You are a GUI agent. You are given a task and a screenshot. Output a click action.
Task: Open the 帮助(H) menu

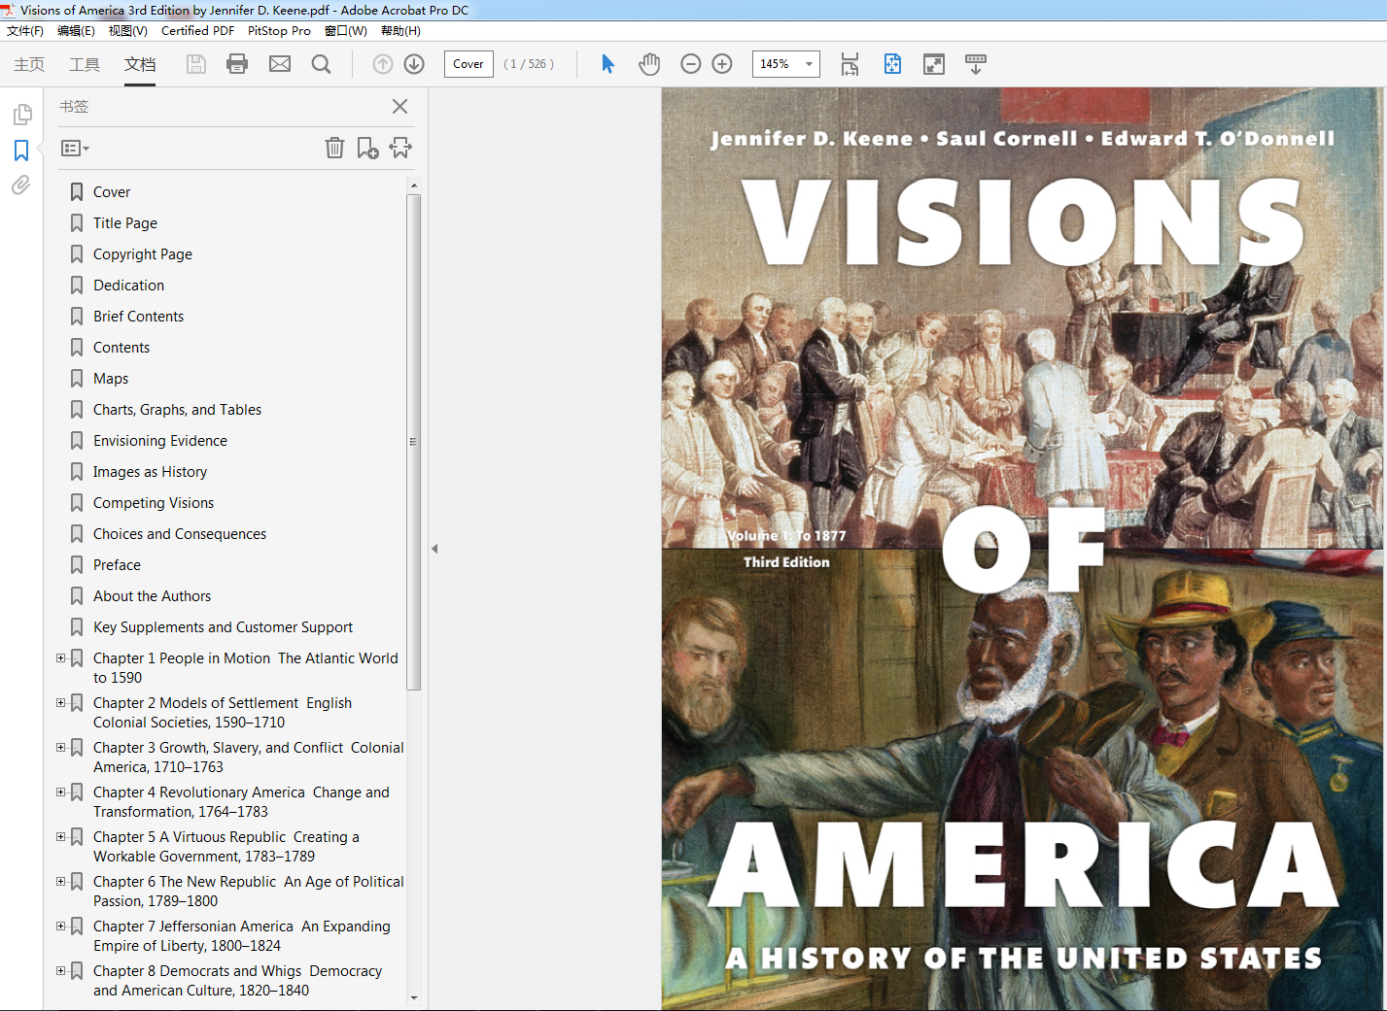pyautogui.click(x=400, y=31)
